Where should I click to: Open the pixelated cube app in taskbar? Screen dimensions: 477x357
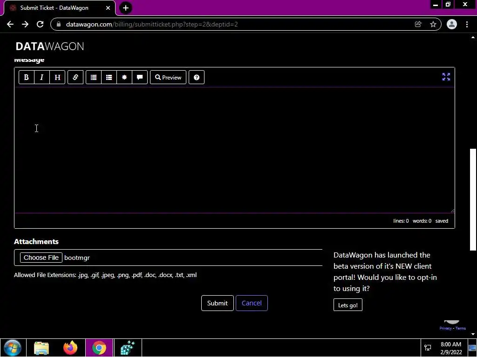point(128,348)
